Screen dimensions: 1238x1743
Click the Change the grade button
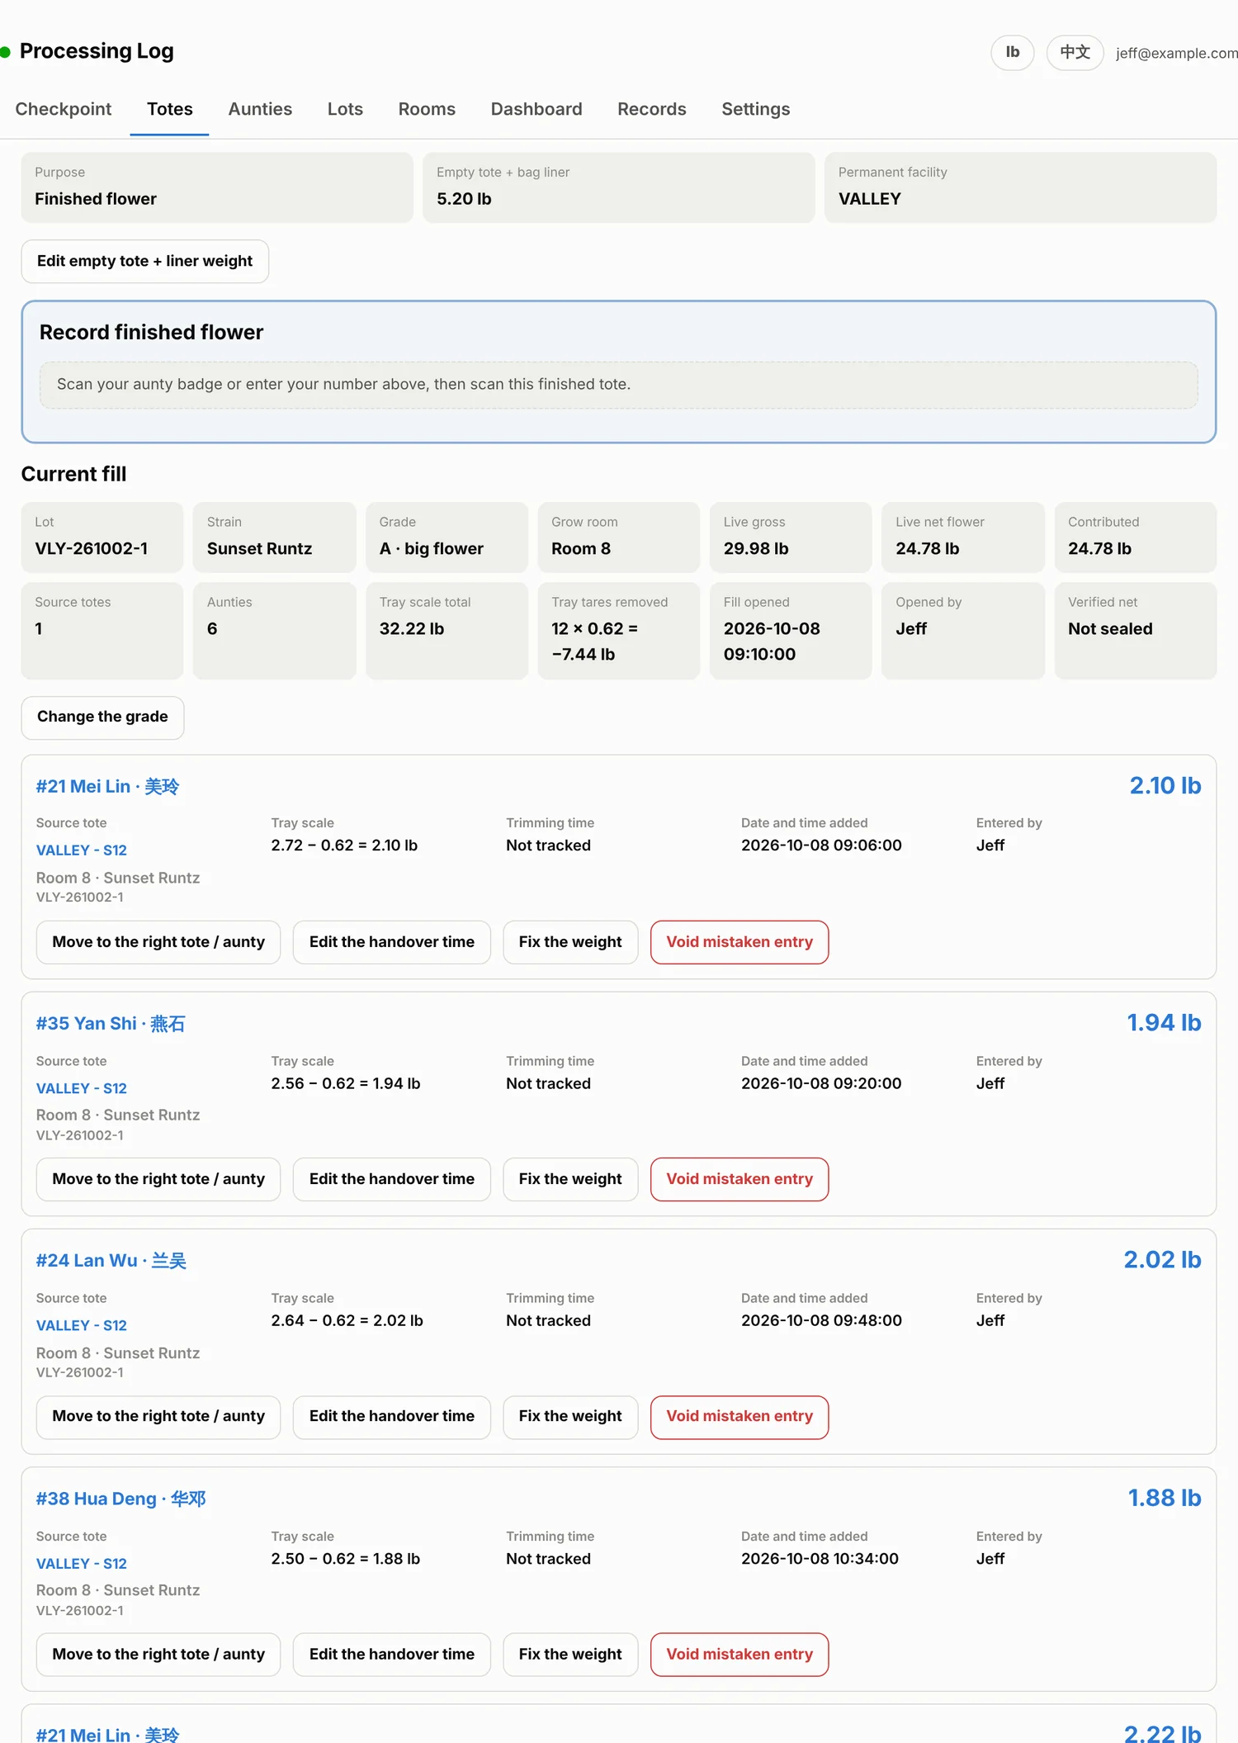coord(102,717)
